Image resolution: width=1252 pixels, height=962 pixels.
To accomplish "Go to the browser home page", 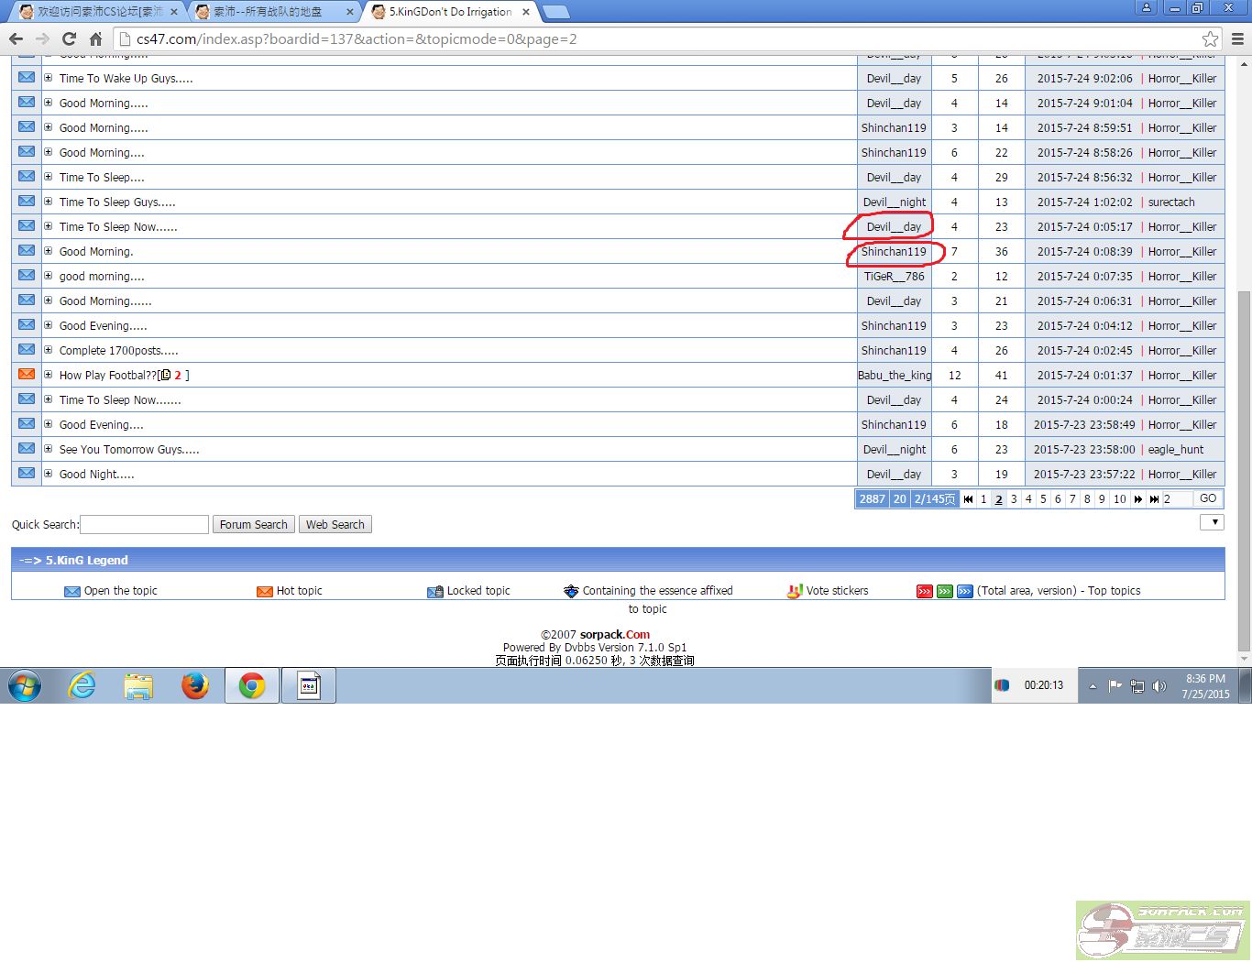I will click(x=95, y=38).
